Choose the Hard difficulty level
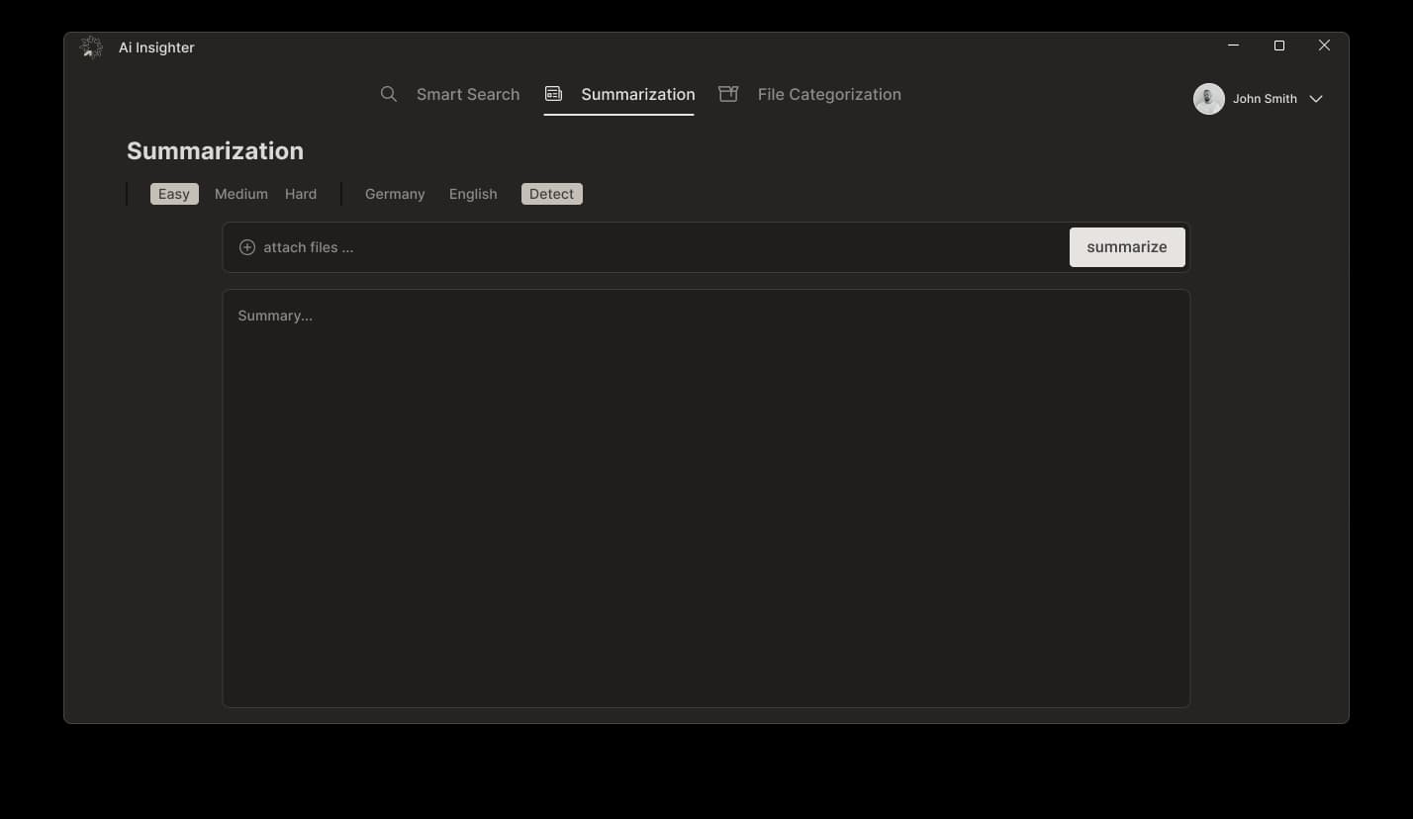The height and width of the screenshot is (819, 1413). click(301, 194)
